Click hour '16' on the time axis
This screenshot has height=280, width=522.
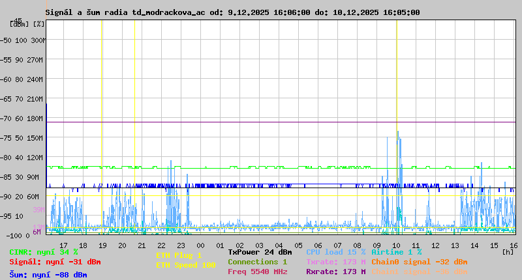(x=514, y=245)
